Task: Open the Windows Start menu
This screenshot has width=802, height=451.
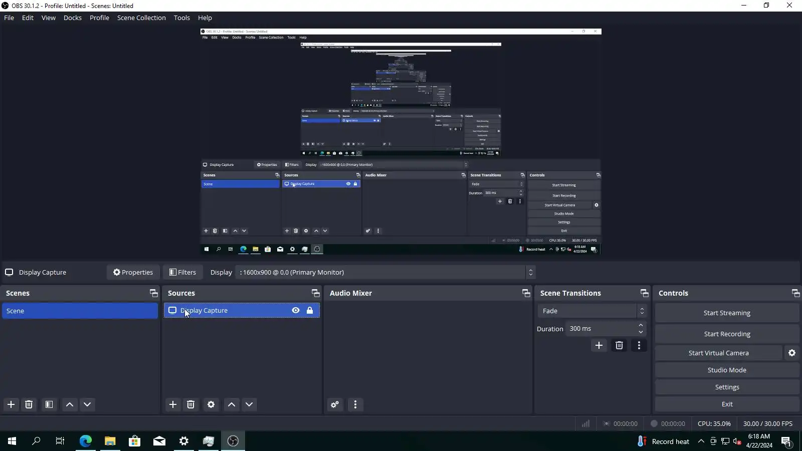Action: [x=12, y=441]
